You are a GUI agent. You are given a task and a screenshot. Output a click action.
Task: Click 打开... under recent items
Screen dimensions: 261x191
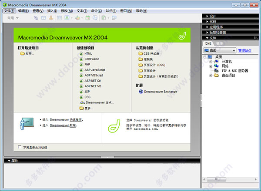coord(27,53)
